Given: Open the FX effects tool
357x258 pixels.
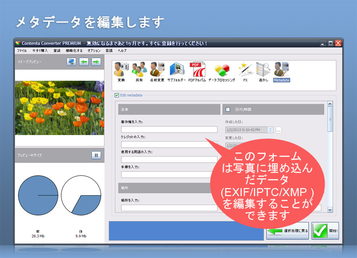Looking at the screenshot, I should tap(245, 71).
